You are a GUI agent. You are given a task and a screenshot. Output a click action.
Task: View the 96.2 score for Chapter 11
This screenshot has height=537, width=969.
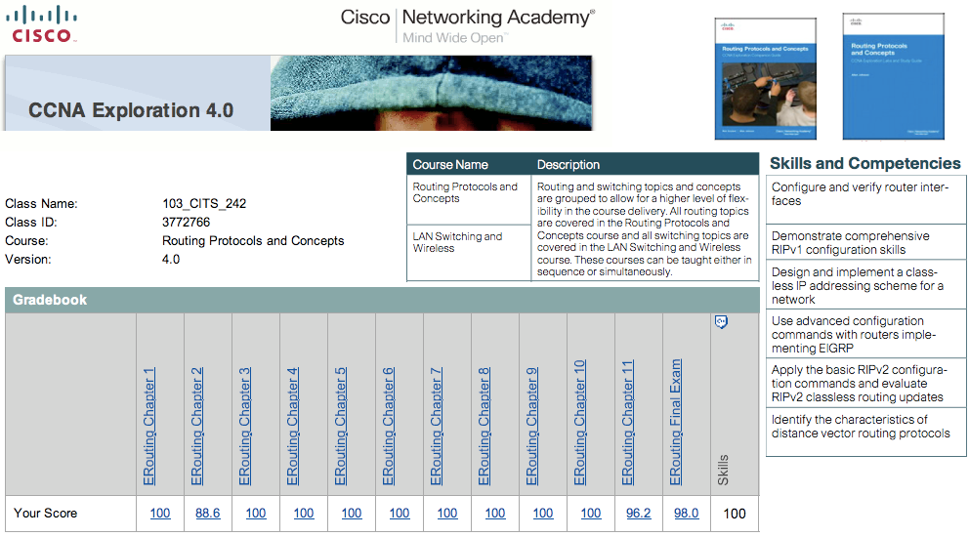tap(639, 513)
